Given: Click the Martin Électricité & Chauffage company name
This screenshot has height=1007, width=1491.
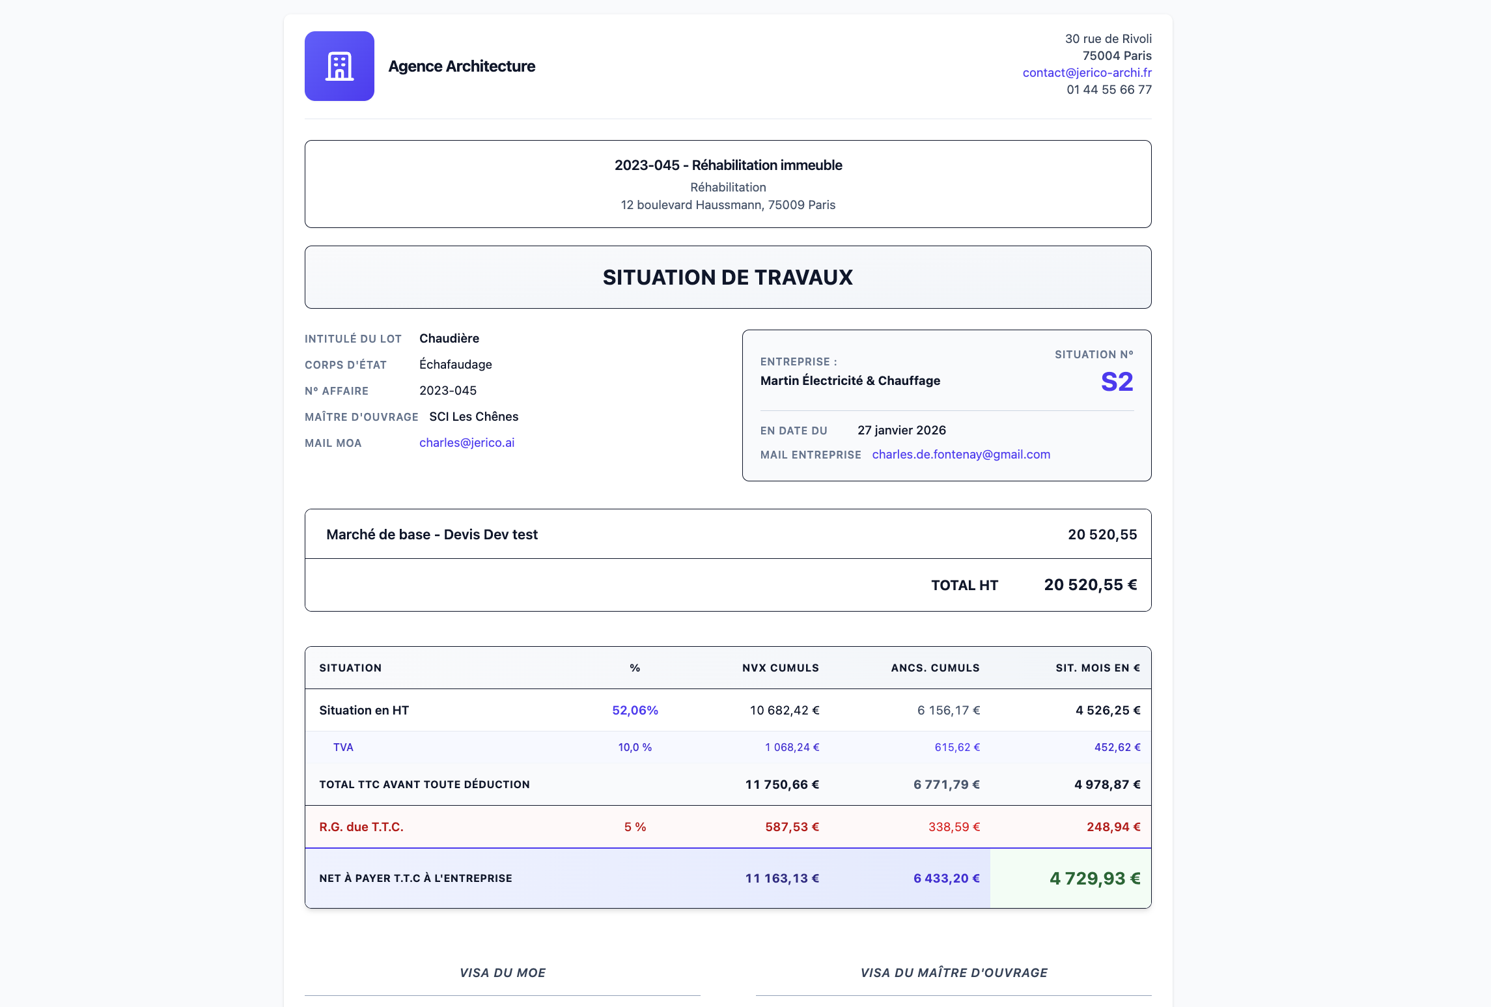Looking at the screenshot, I should (850, 380).
